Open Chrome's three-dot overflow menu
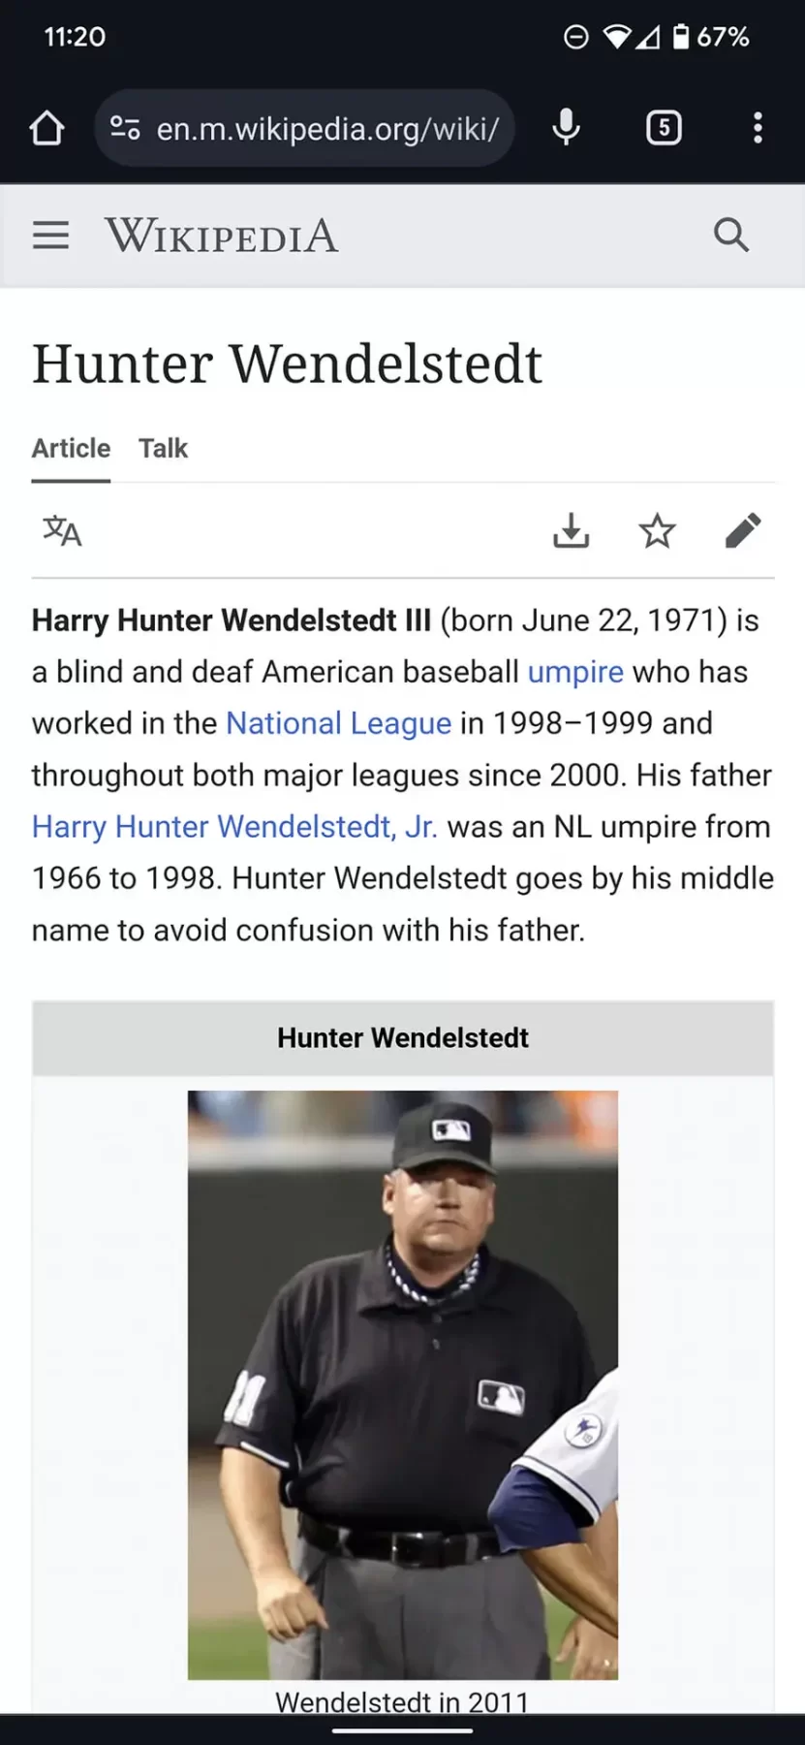 tap(758, 128)
